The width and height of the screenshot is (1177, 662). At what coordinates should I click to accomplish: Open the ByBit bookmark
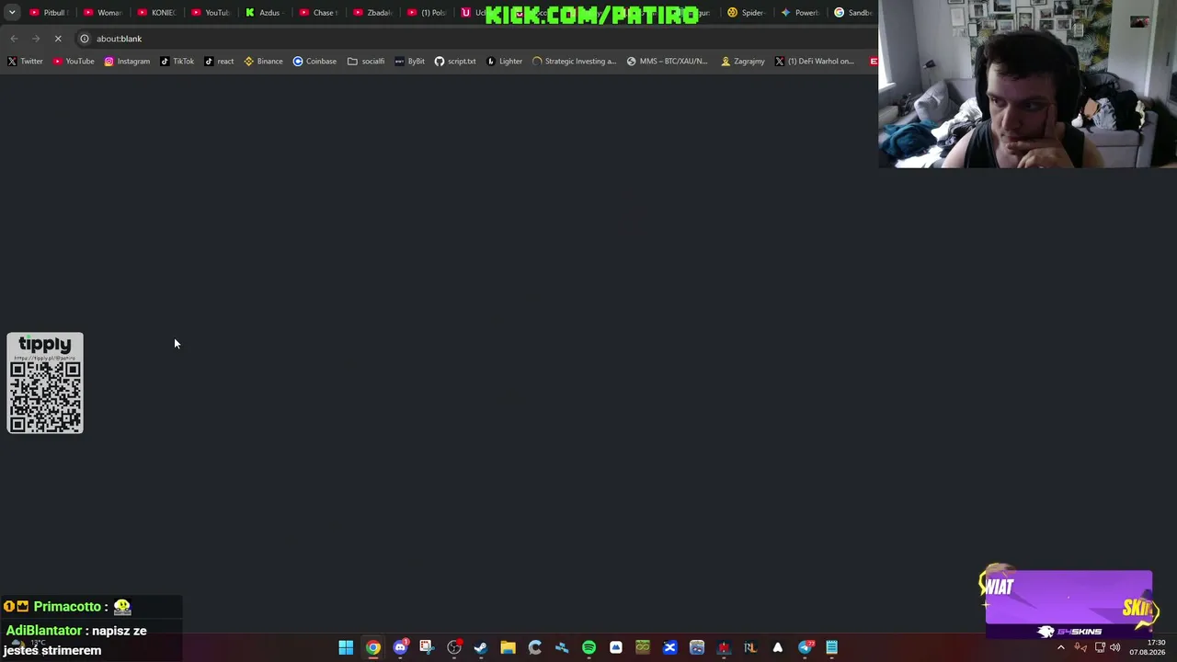click(x=409, y=62)
